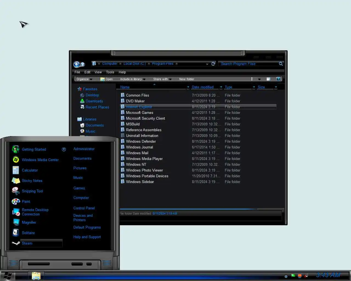This screenshot has height=281, width=351.
Task: Open Default Programs from Start menu
Action: (87, 227)
